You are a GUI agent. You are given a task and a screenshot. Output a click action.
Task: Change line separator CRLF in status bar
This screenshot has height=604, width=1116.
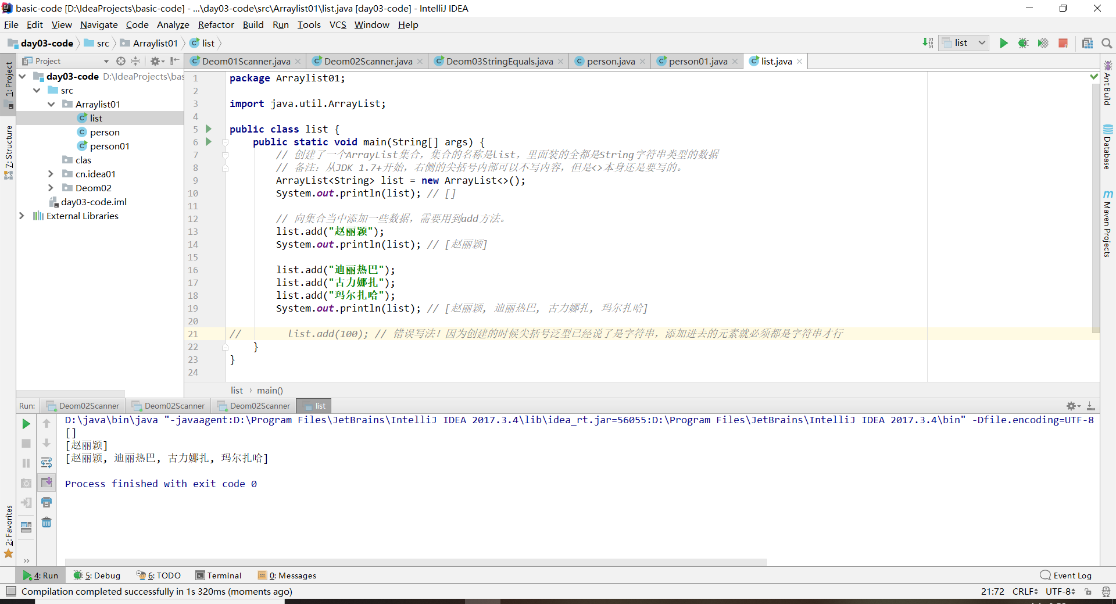pos(1025,592)
